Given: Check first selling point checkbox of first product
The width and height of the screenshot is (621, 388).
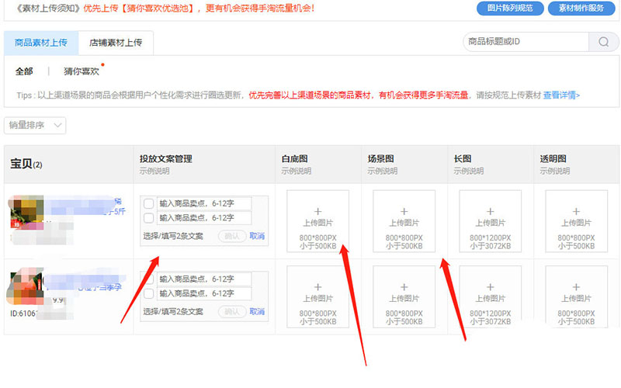Looking at the screenshot, I should pyautogui.click(x=148, y=204).
